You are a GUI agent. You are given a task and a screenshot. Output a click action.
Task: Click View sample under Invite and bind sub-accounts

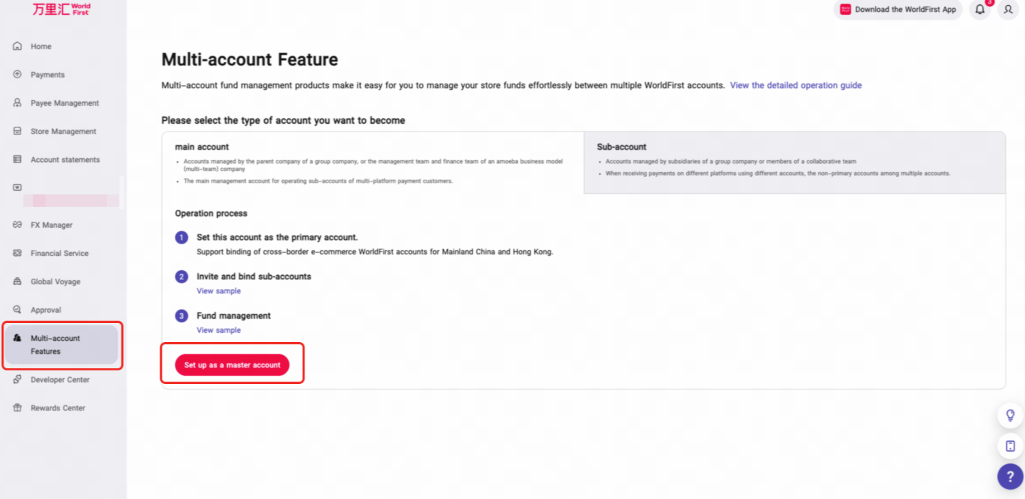(x=219, y=291)
